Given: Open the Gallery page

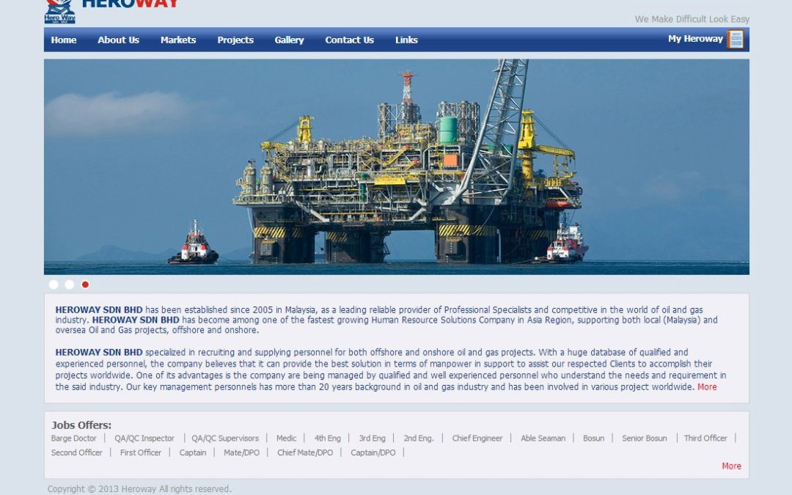Looking at the screenshot, I should click(x=290, y=40).
